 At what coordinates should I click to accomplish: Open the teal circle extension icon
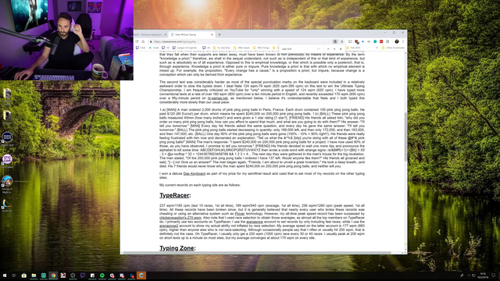click(375, 41)
